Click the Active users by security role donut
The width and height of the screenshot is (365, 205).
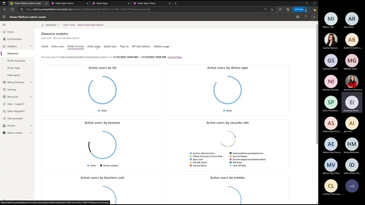click(x=228, y=139)
